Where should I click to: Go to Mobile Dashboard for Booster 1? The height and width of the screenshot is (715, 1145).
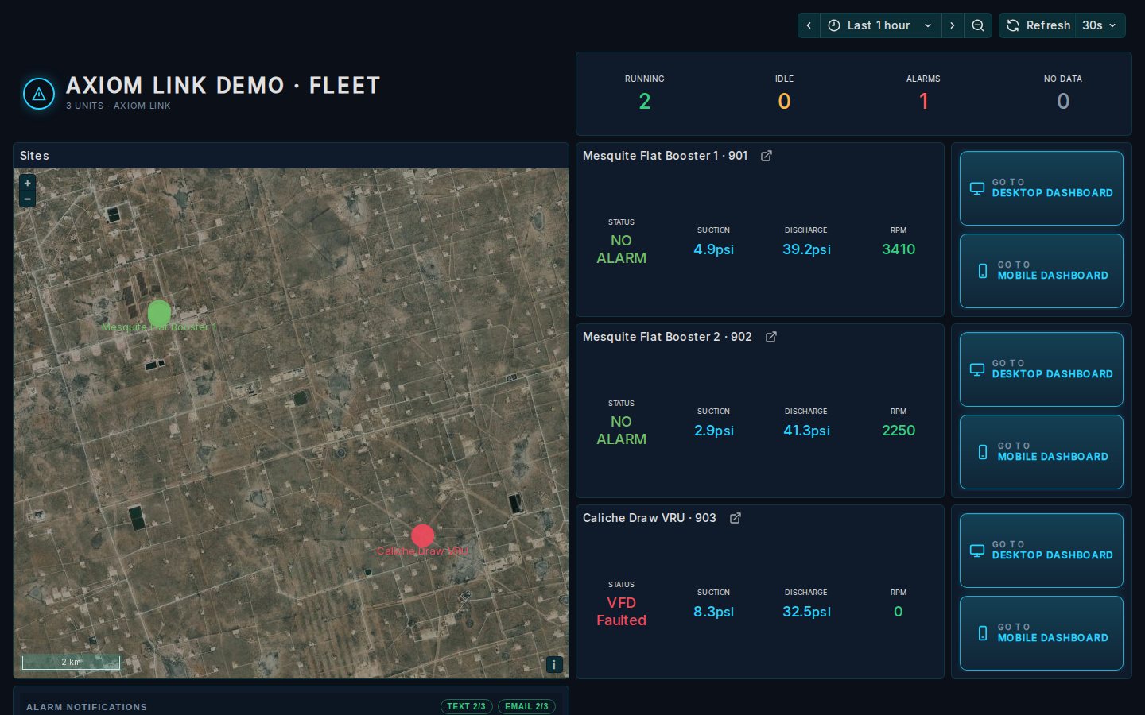pos(1042,271)
